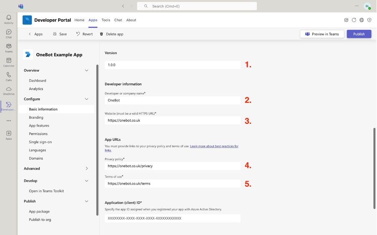The image size is (377, 235).
Task: Click the Privacy policy URL field
Action: tap(173, 166)
